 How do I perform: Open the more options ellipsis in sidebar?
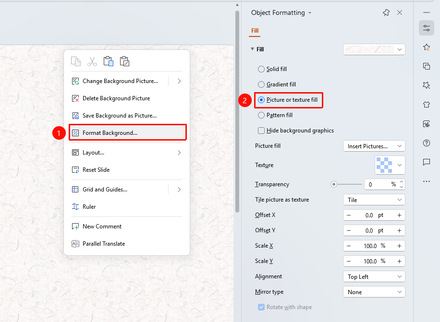click(x=427, y=181)
